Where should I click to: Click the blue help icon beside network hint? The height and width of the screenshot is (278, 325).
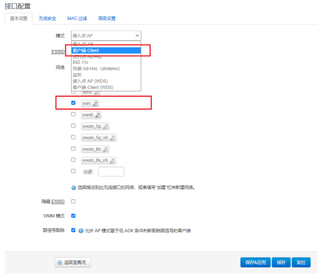[73, 188]
